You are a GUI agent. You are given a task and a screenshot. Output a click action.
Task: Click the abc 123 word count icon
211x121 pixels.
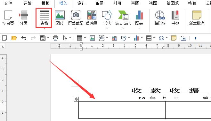pos(183,38)
